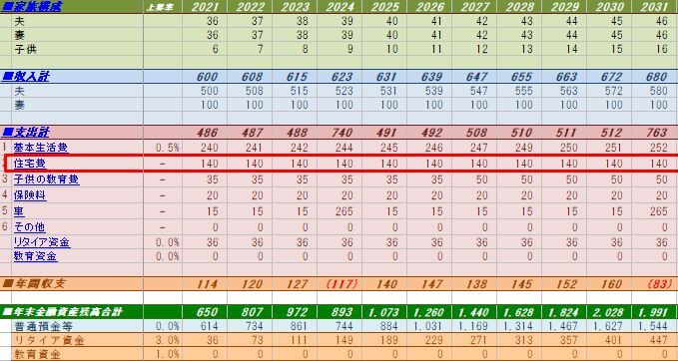Open the 保険料 link
Viewport: 678px width, 361px height.
point(30,195)
